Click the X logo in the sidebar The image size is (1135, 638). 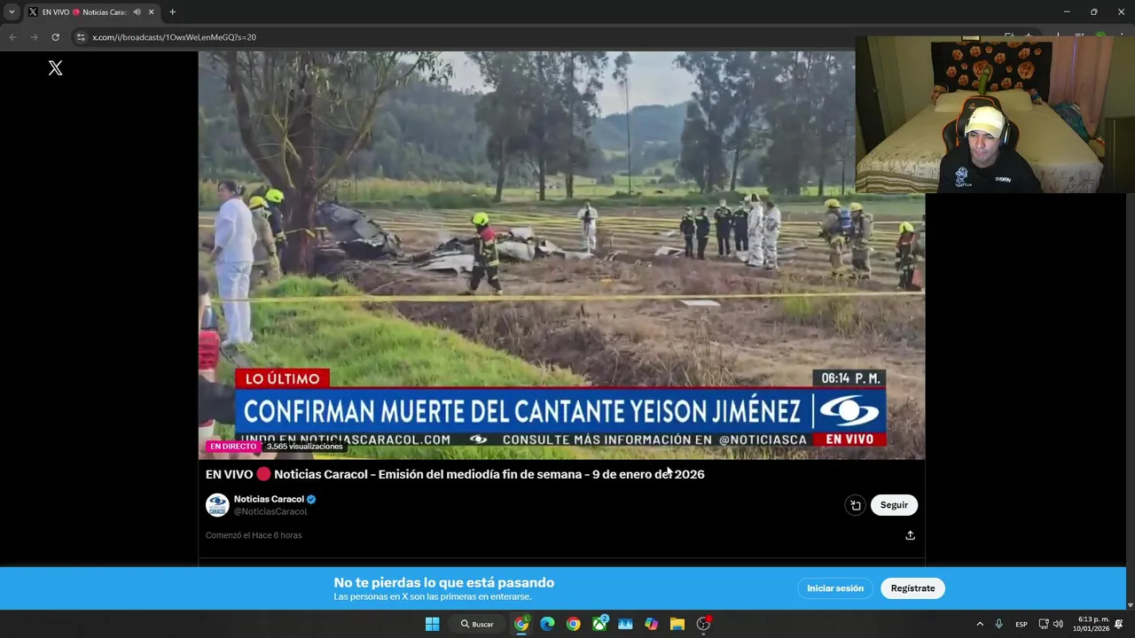(55, 68)
